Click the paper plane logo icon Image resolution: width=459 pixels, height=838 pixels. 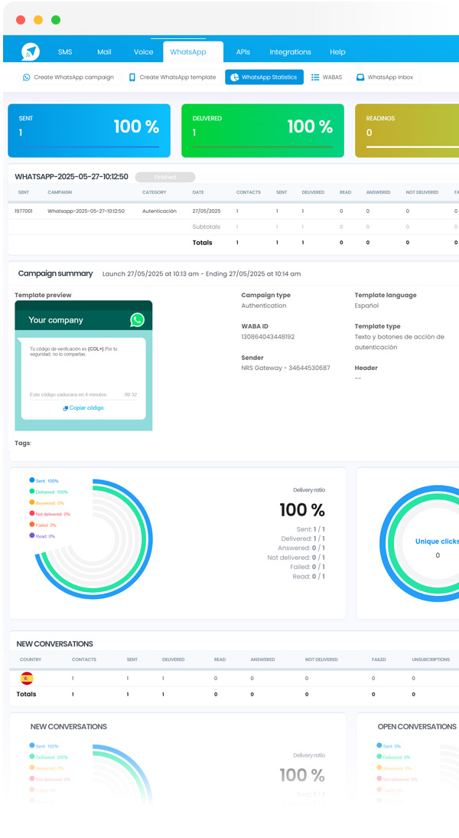[31, 51]
